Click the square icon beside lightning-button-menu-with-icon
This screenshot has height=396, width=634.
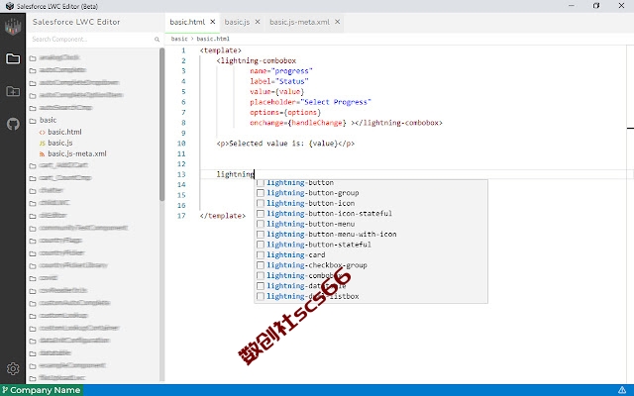tap(261, 235)
